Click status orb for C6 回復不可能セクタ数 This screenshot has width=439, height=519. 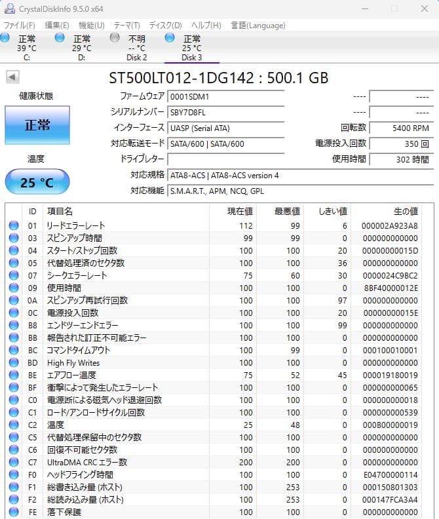coord(14,450)
